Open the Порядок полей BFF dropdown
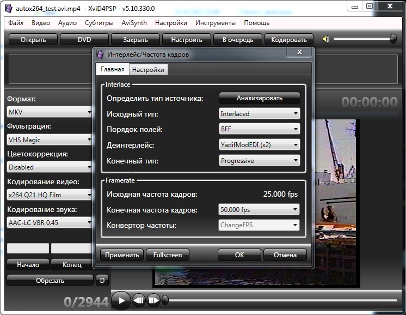 [x=259, y=129]
